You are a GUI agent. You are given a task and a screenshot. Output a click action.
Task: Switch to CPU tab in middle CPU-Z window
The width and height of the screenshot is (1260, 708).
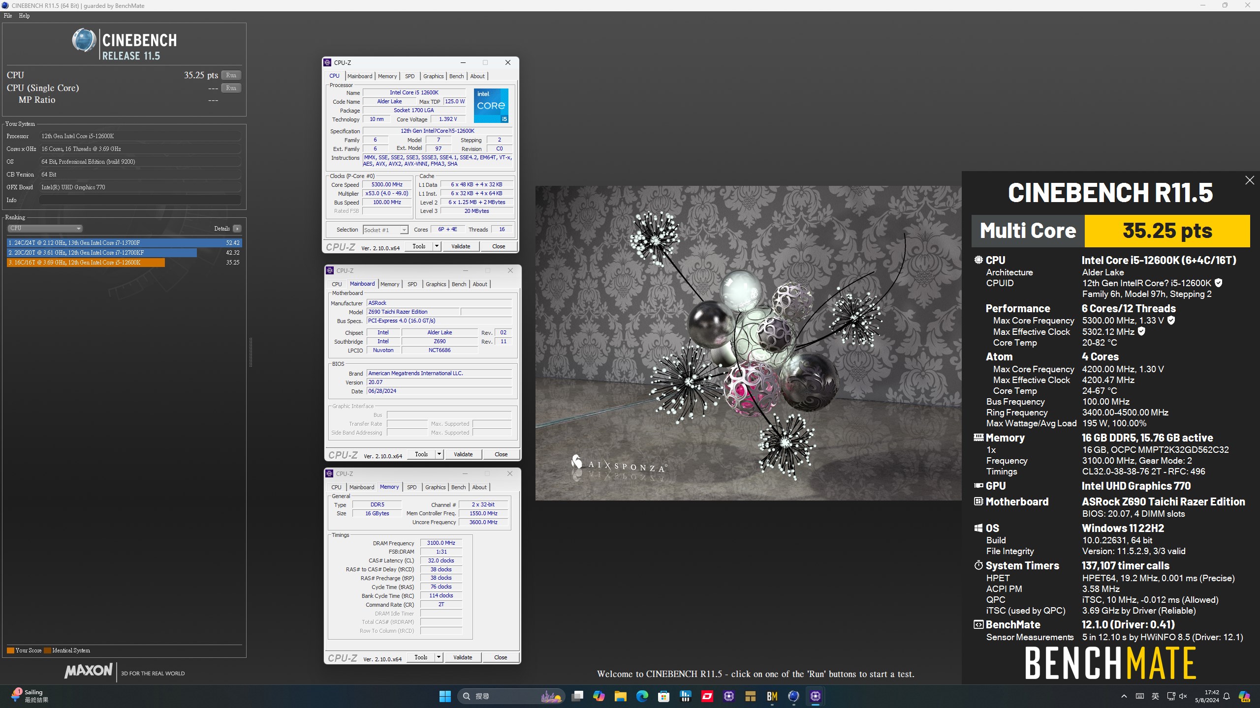337,284
